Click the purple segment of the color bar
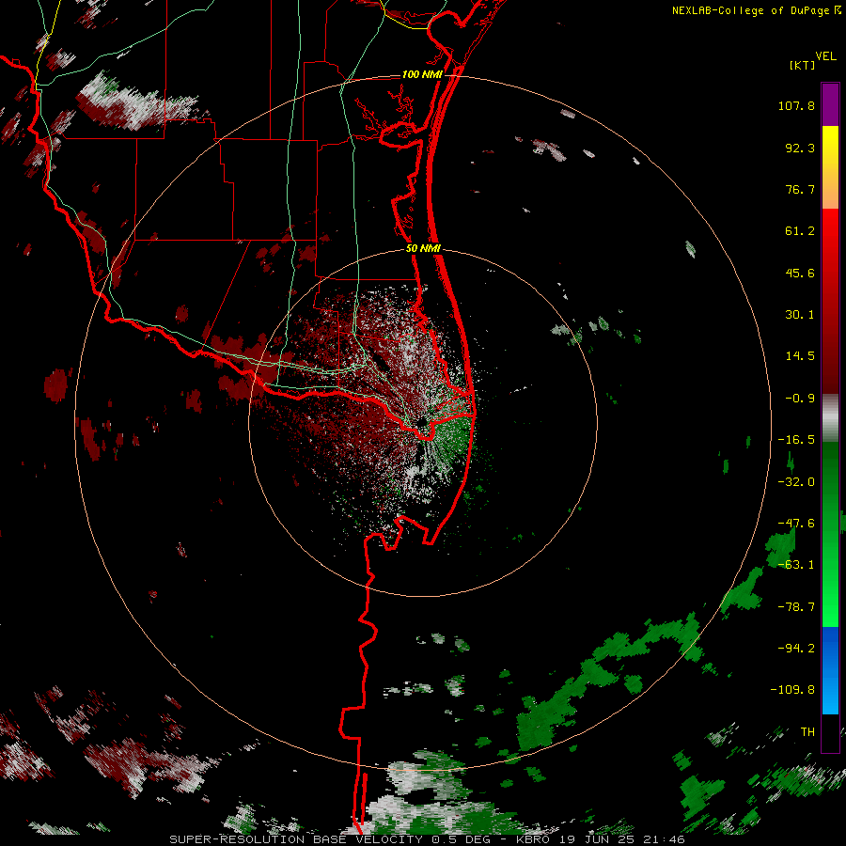This screenshot has height=846, width=846. [x=830, y=104]
